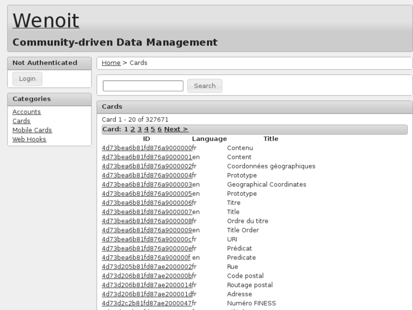
Task: Open the card titled Coordonnées géographiques
Action: pos(146,167)
